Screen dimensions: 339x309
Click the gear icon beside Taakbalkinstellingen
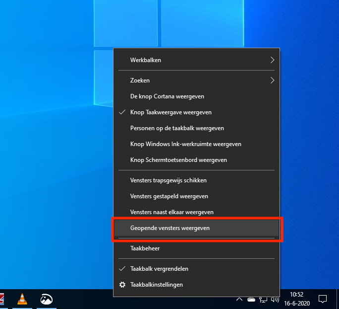[122, 285]
